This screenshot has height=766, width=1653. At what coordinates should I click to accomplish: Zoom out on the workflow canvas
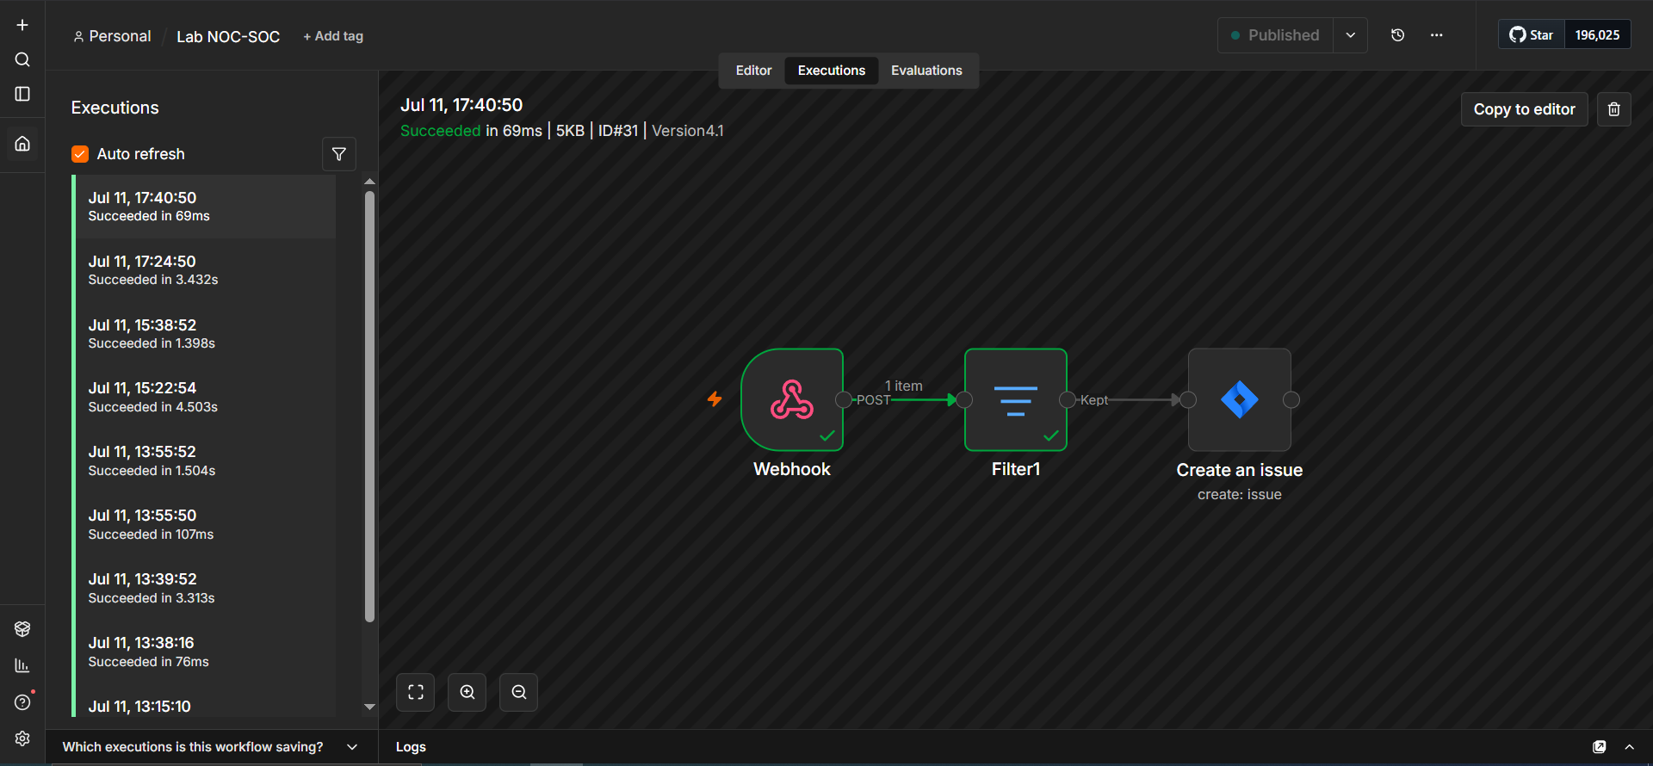[x=519, y=692]
